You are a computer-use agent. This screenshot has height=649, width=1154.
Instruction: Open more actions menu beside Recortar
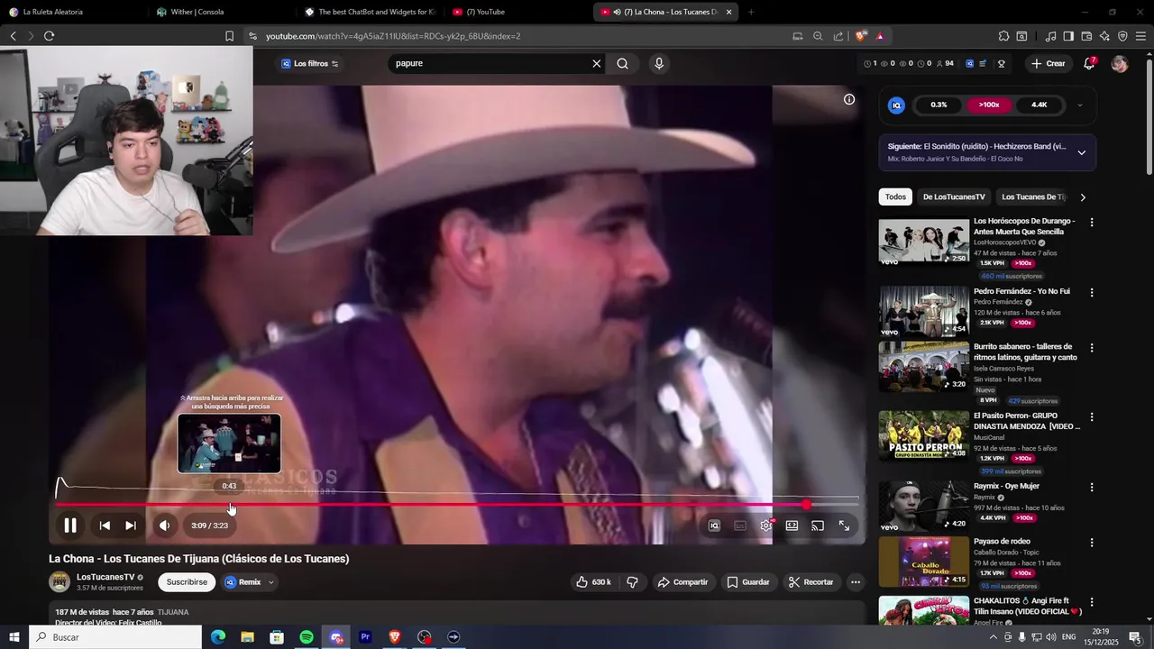[856, 582]
